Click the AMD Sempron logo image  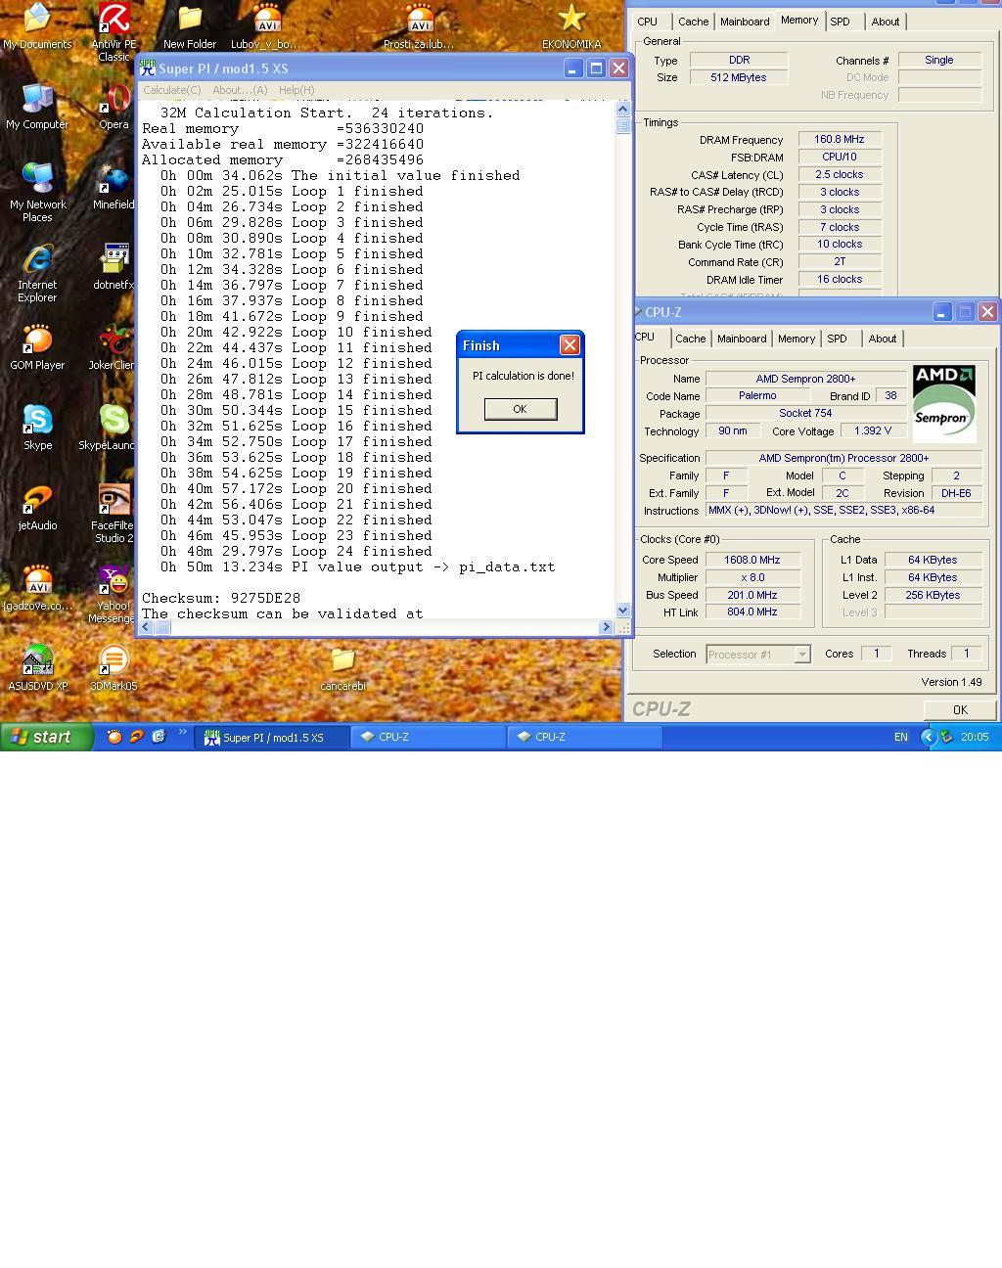click(x=944, y=403)
